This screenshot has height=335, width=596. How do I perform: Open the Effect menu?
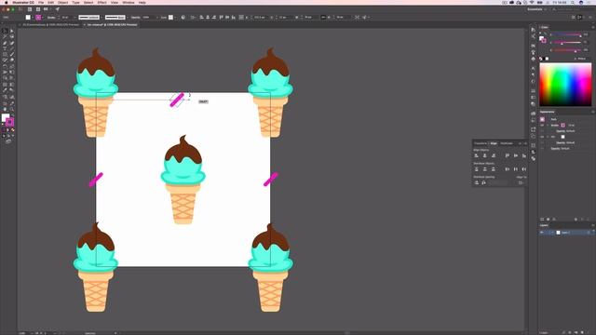click(102, 3)
